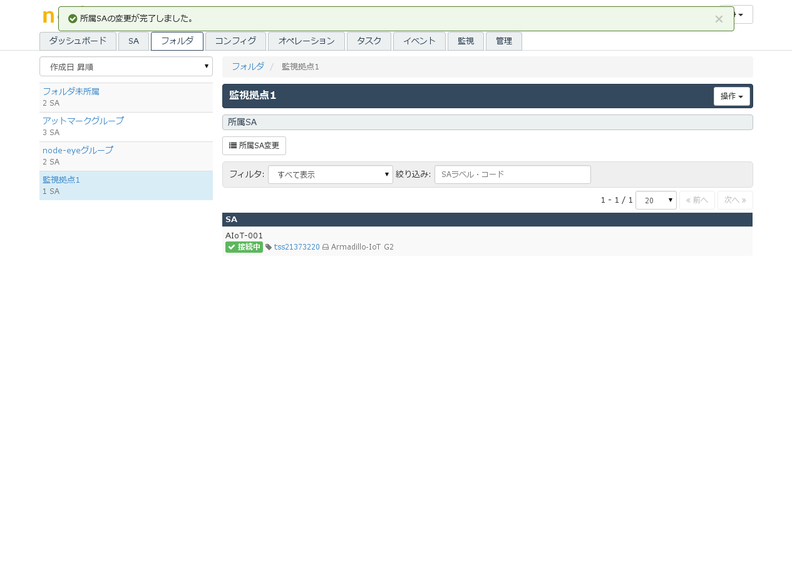Open the node-eyeグループ folder
Viewport: 792px width, 578px height.
click(78, 150)
